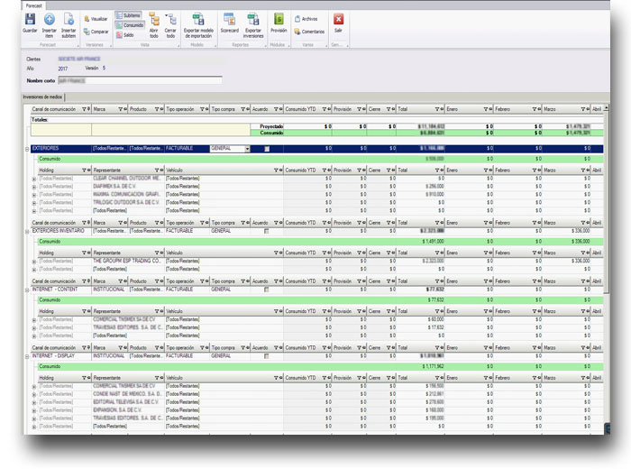Toggle the Consumido view button
The image size is (631, 469).
point(129,25)
